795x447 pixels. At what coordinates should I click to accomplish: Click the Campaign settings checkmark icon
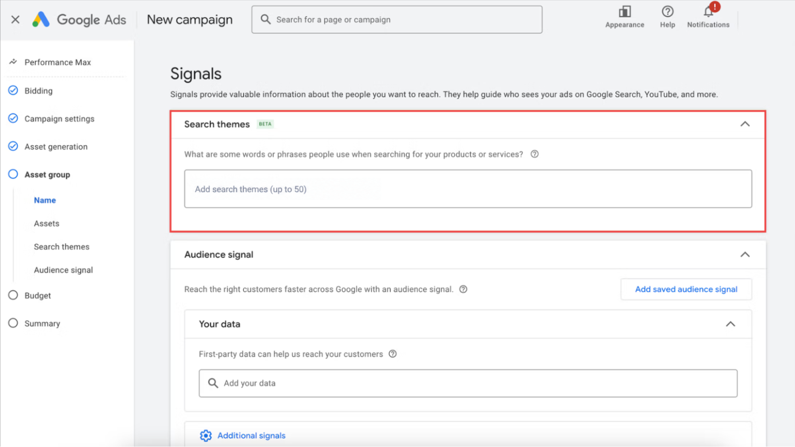tap(13, 118)
